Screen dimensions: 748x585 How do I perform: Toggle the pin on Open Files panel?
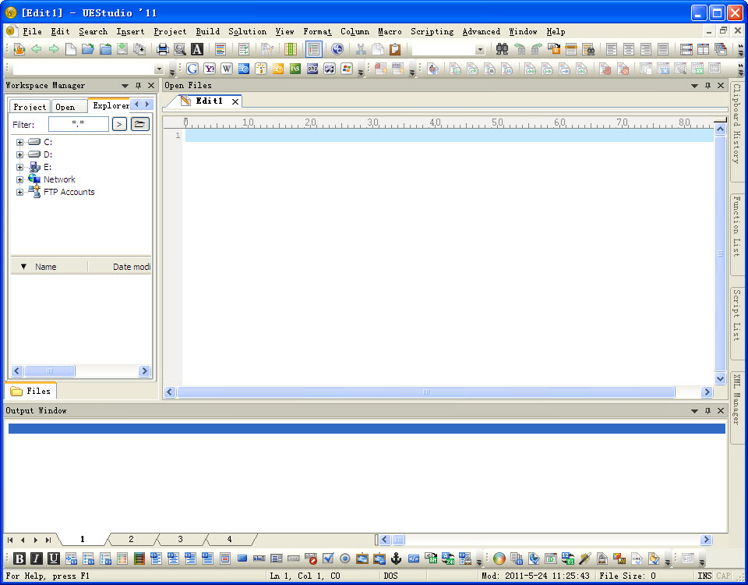pyautogui.click(x=707, y=86)
